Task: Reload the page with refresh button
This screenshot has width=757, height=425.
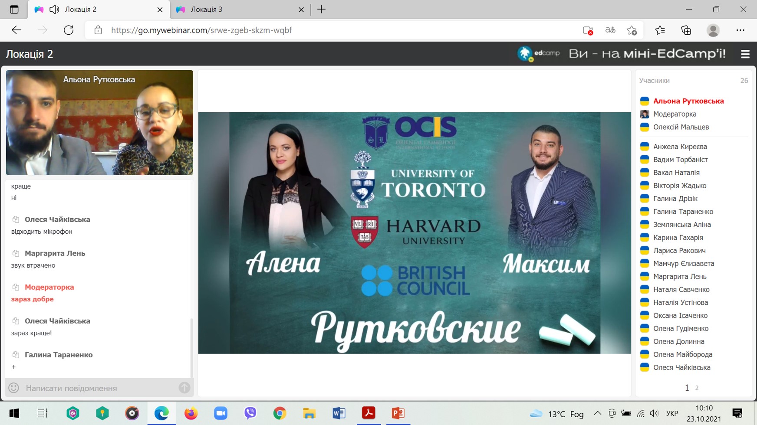Action: (69, 30)
